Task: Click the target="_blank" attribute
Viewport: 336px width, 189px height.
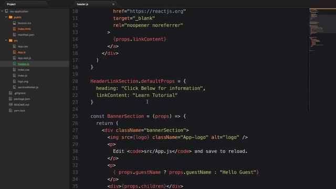Action: pyautogui.click(x=134, y=18)
